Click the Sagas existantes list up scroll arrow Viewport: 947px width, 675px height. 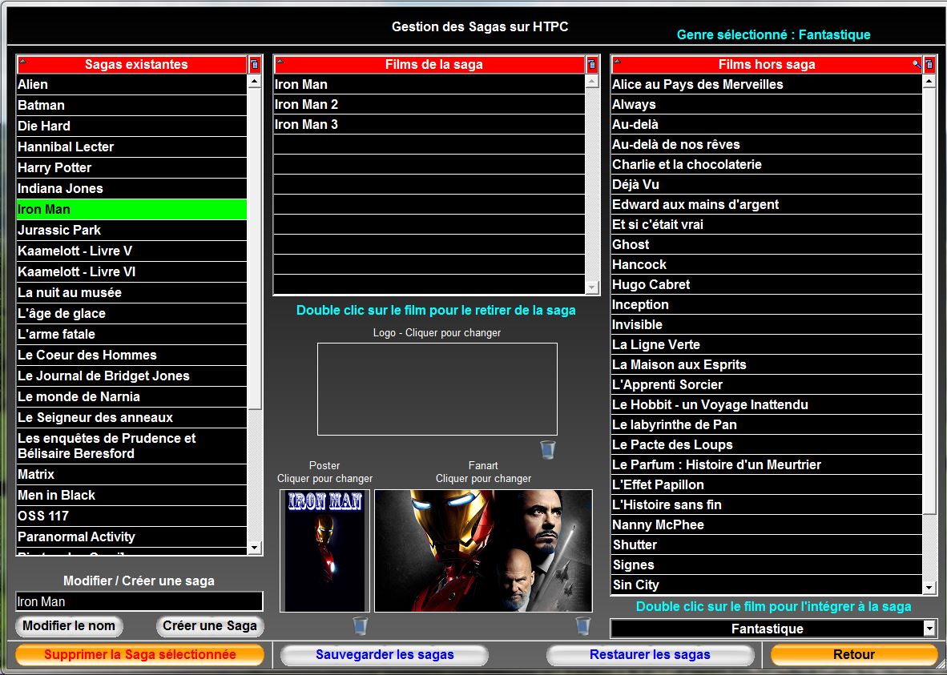254,81
